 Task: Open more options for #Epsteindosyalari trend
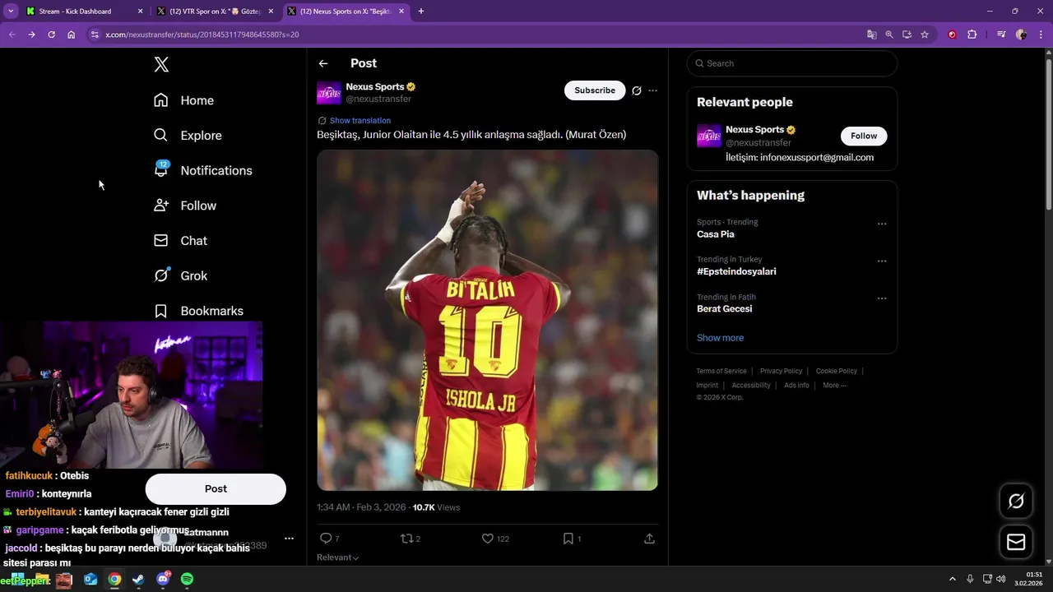pos(882,261)
